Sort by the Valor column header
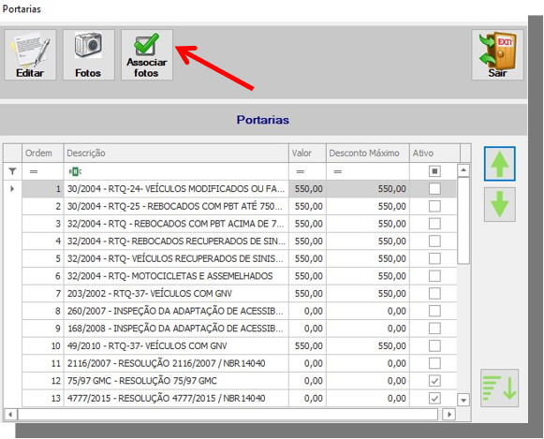Screen dimensions: 544x439 coord(307,154)
